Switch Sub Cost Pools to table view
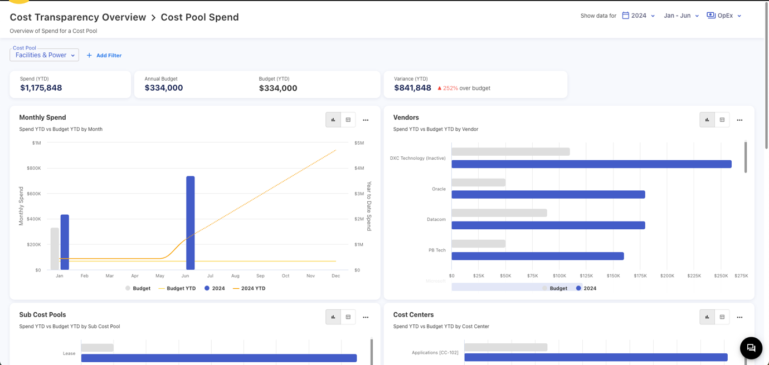Image resolution: width=769 pixels, height=365 pixels. (x=348, y=317)
